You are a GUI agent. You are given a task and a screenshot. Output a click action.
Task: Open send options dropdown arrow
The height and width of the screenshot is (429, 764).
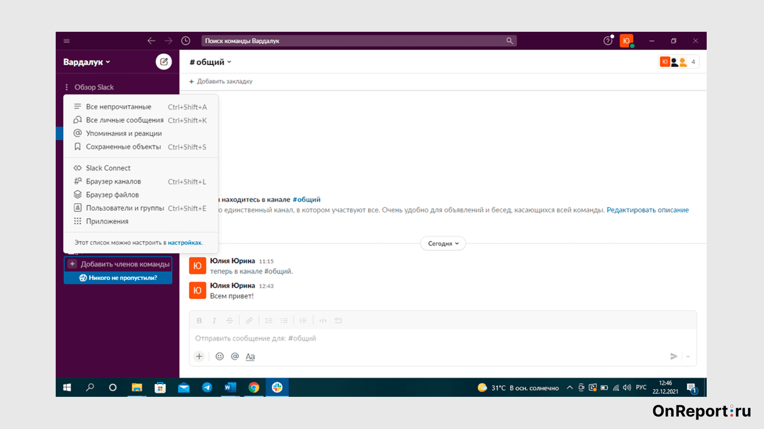click(x=688, y=356)
